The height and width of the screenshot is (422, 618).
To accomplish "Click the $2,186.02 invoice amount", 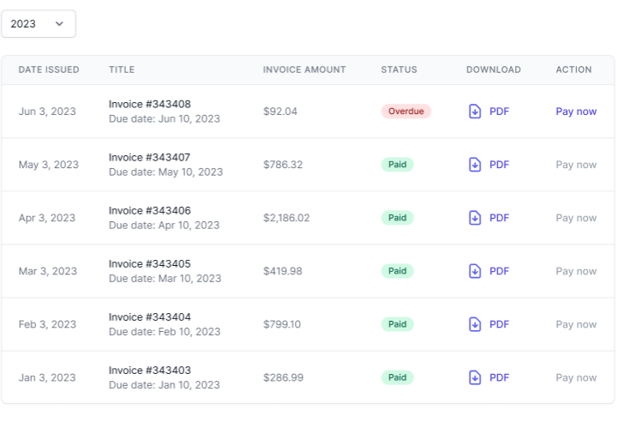I will coord(286,218).
